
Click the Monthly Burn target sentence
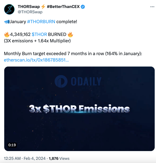[73, 54]
